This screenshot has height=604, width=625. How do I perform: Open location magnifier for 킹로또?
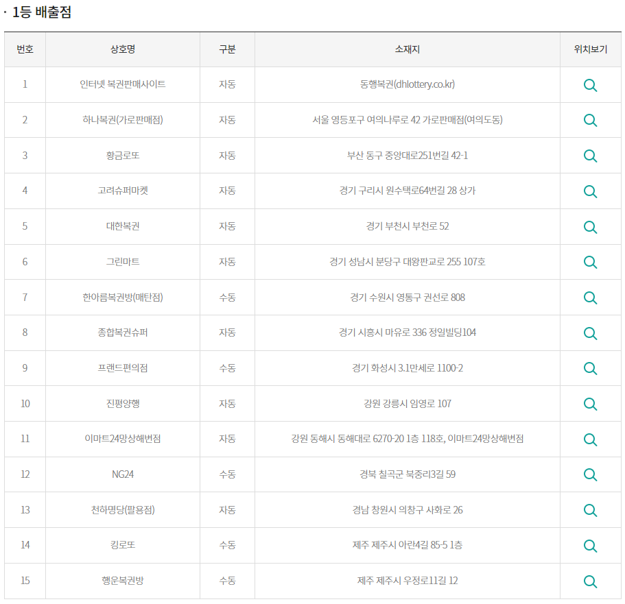(590, 546)
